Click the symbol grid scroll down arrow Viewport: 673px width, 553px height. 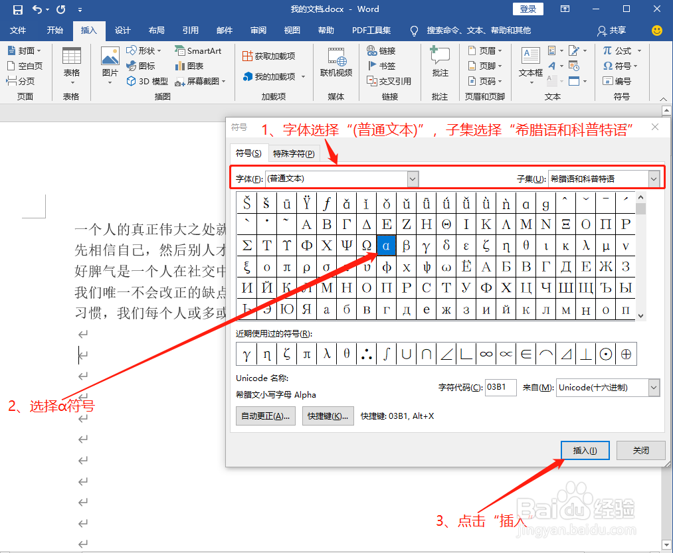point(640,316)
